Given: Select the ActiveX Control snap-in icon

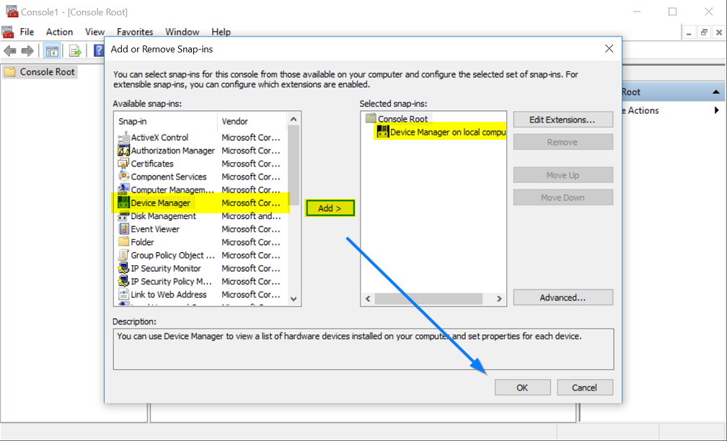Looking at the screenshot, I should click(x=123, y=137).
